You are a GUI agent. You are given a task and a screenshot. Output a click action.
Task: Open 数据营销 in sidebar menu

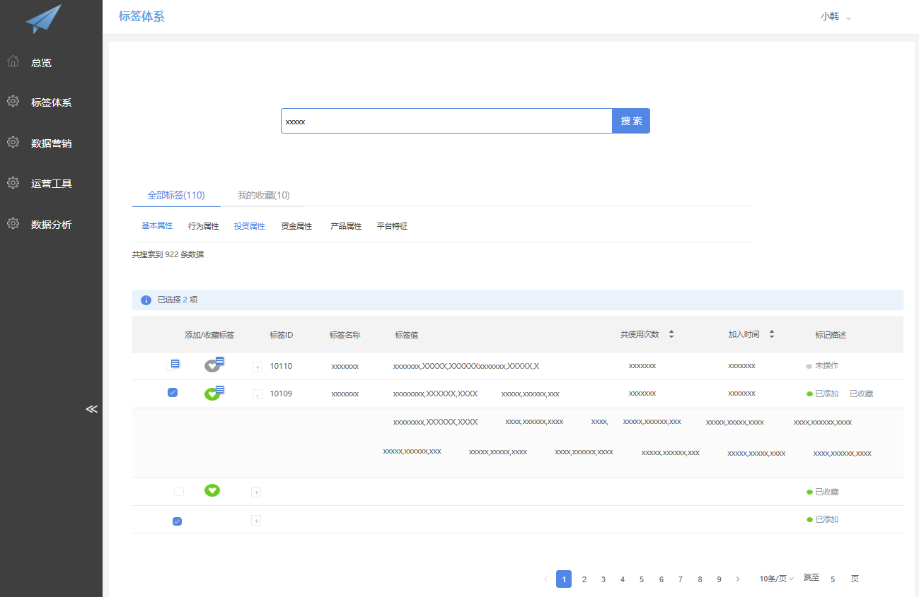(51, 143)
